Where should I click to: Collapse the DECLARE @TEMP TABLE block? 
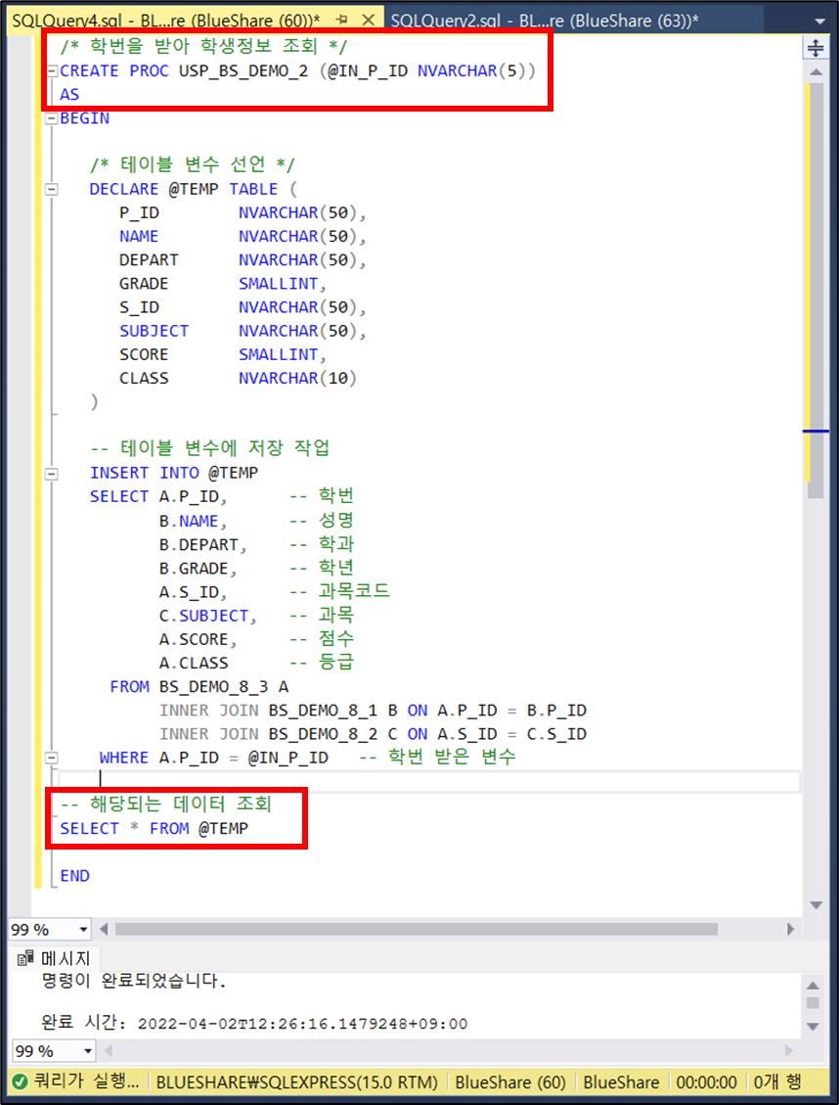[52, 190]
